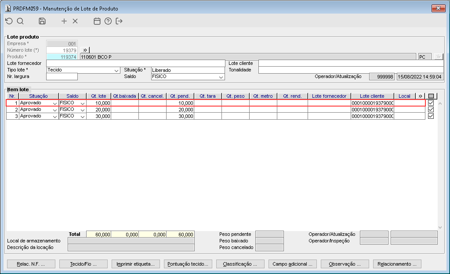Open the Saldo dropdown showing FISICO in header

(x=221, y=77)
